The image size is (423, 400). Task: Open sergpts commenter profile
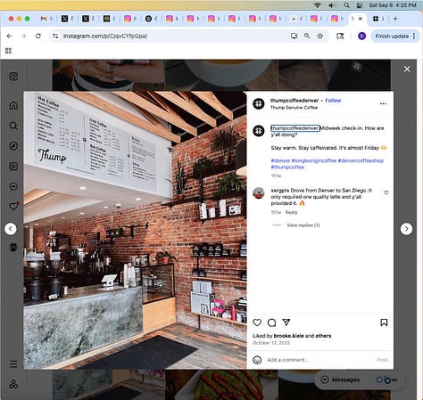click(280, 191)
